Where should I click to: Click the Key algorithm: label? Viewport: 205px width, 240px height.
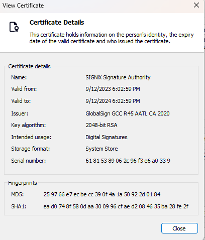(x=29, y=125)
